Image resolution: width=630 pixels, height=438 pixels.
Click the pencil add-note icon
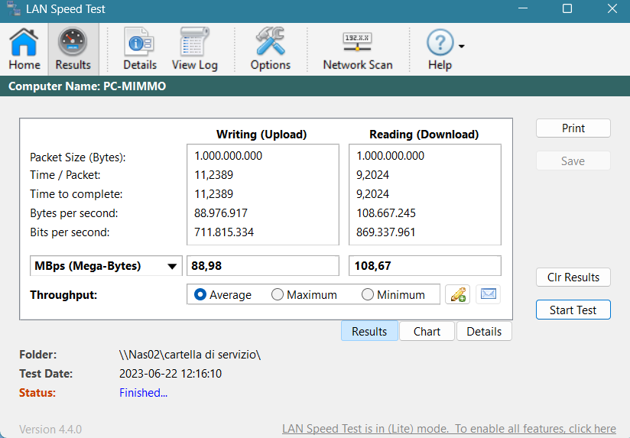458,294
